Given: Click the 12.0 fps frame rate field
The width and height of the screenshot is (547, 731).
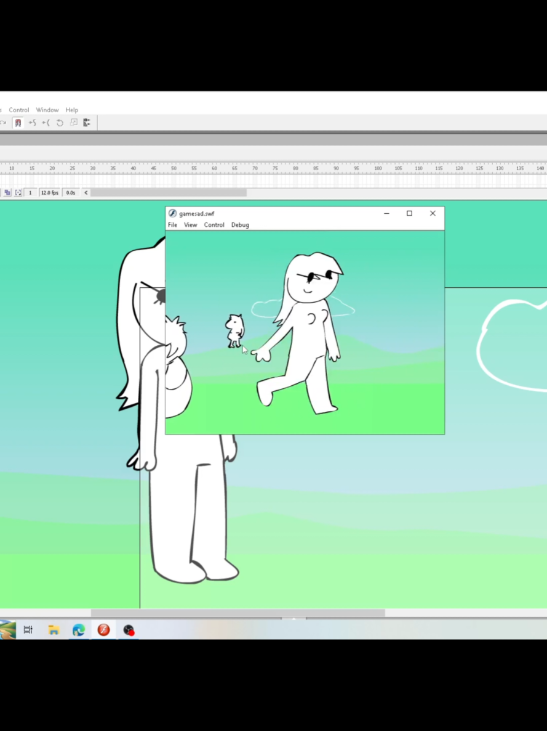Looking at the screenshot, I should [x=49, y=192].
